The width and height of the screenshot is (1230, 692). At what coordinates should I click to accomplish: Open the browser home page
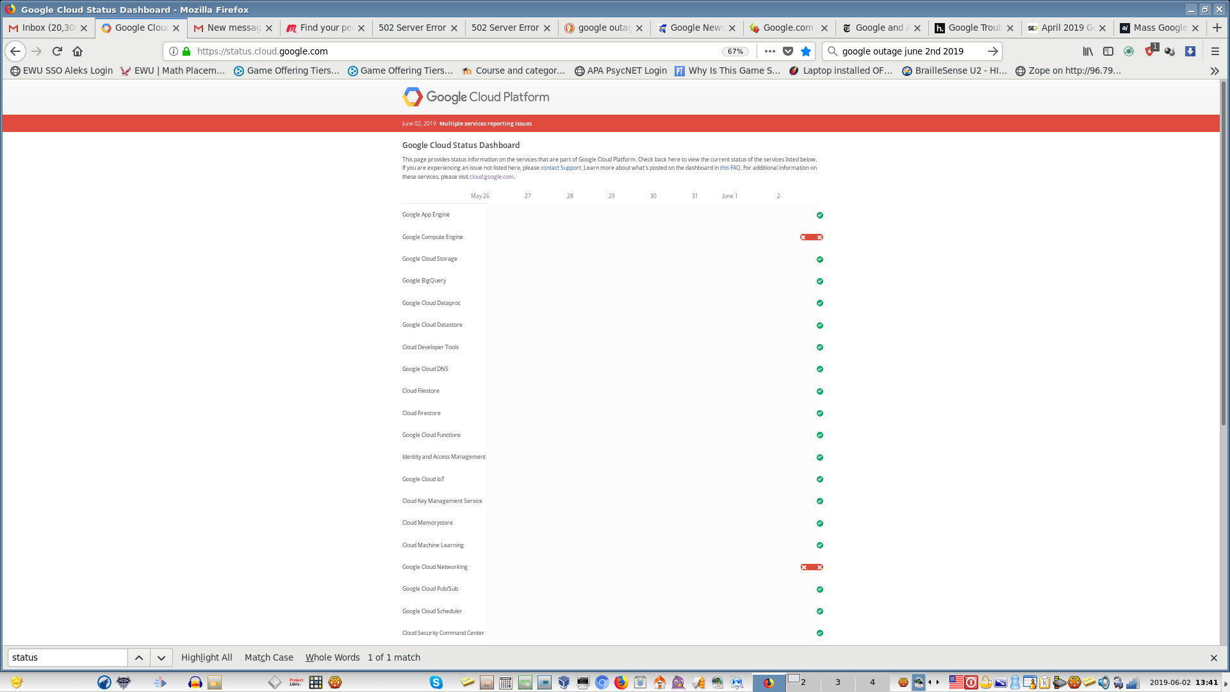pos(78,51)
